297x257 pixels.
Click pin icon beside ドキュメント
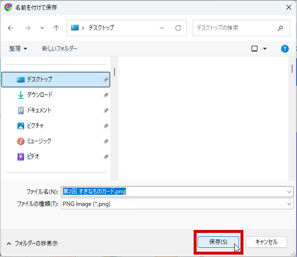coord(106,110)
